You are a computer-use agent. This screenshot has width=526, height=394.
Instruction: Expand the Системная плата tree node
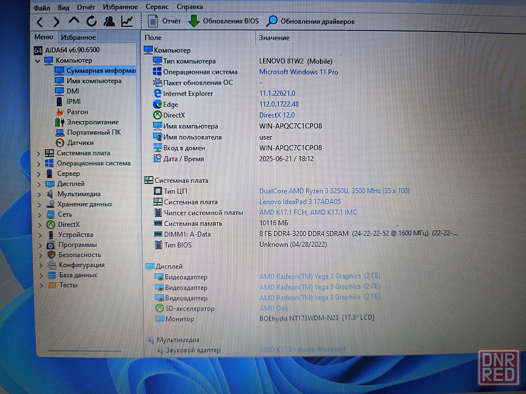(38, 153)
